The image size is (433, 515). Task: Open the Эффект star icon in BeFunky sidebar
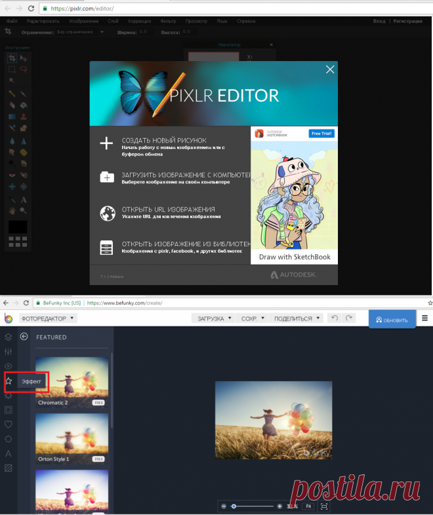pos(9,381)
